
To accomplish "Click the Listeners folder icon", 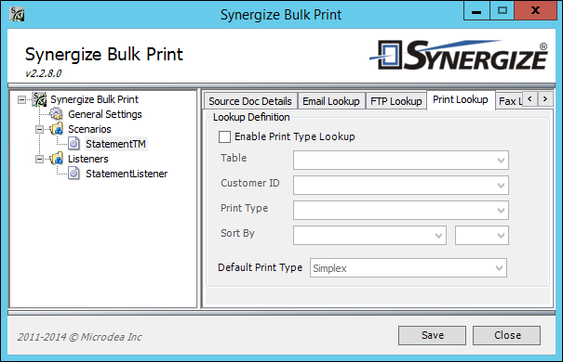I will pos(57,159).
